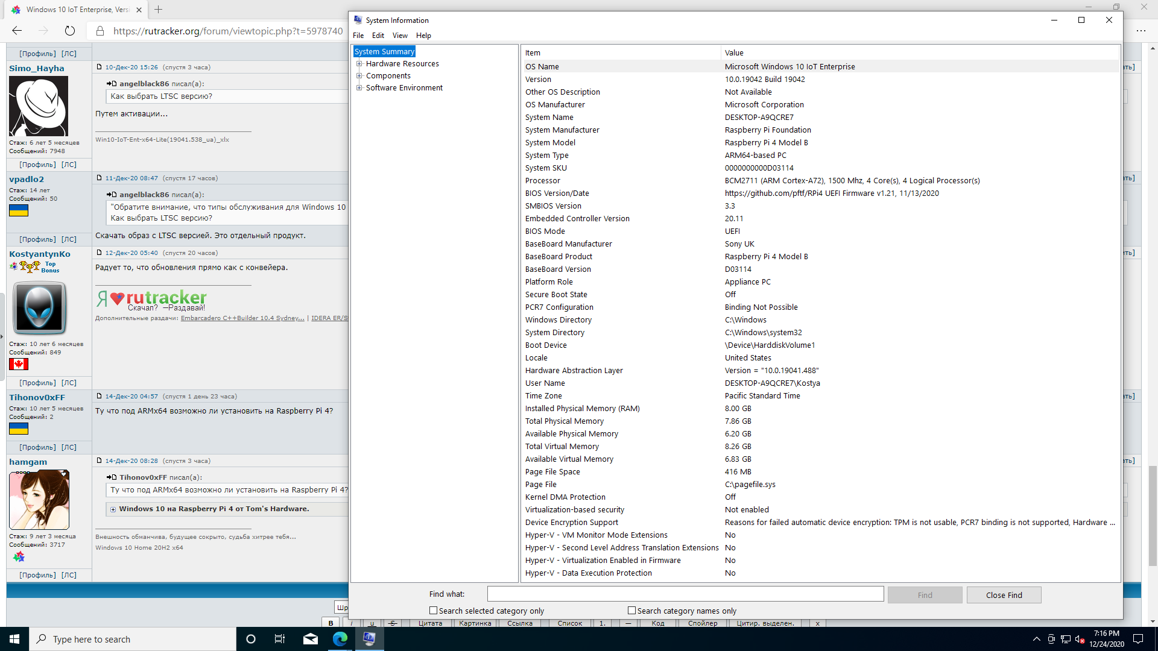1158x651 pixels.
Task: Open Embarcadero C++Builder 10.4 Sydney link
Action: [242, 318]
